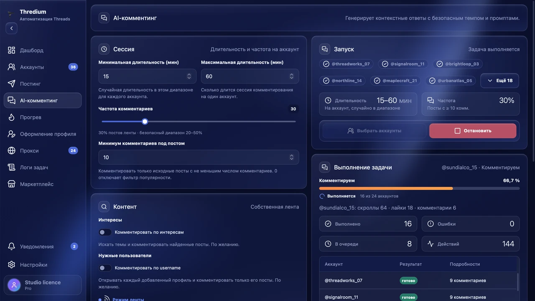
Task: Open Маркетплейс from sidebar
Action: [x=43, y=184]
